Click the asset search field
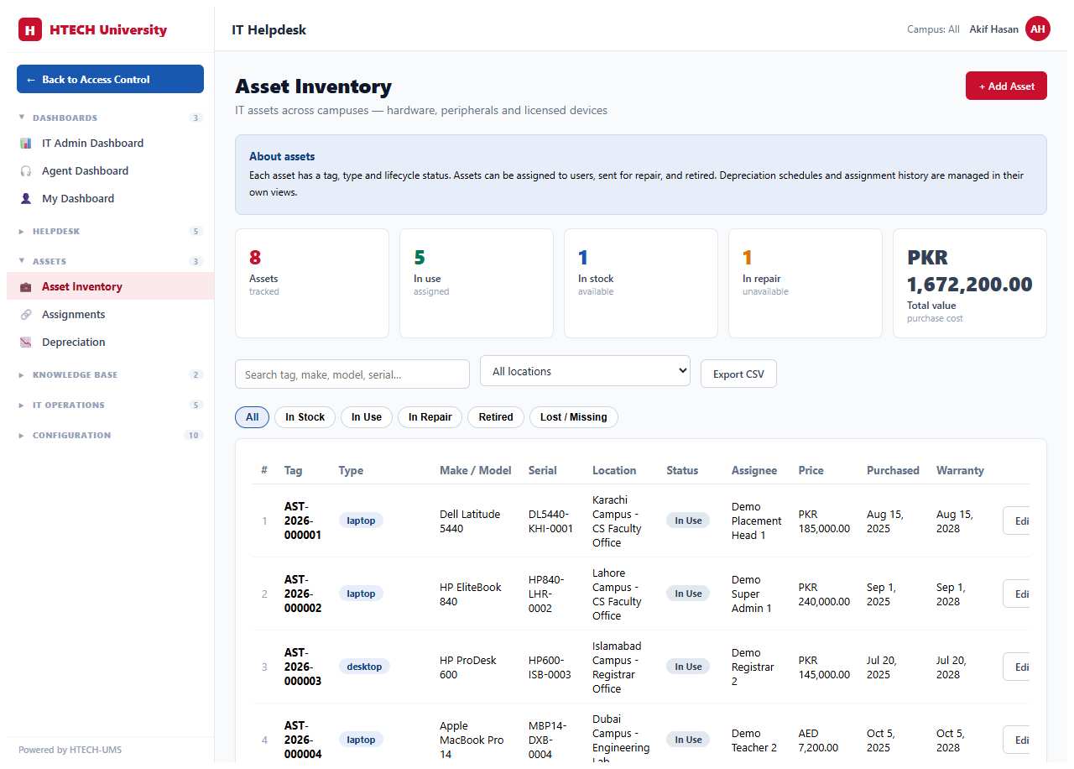 coord(352,374)
